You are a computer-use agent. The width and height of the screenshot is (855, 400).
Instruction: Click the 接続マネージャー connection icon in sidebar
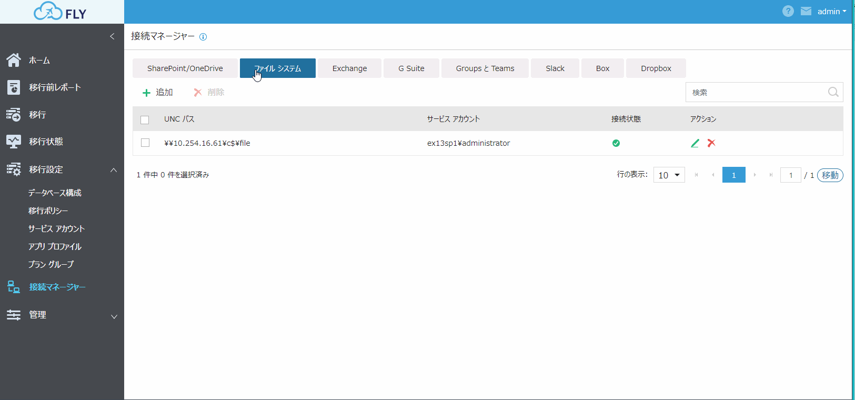(x=14, y=287)
